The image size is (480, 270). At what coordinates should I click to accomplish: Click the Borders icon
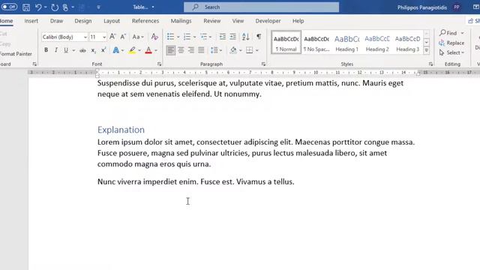(250, 50)
